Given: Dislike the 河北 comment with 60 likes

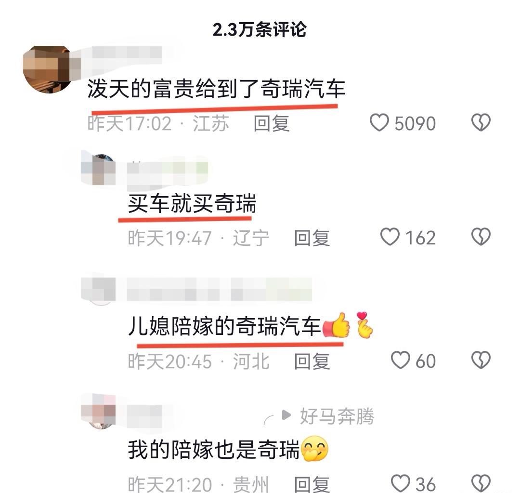Looking at the screenshot, I should click(481, 360).
